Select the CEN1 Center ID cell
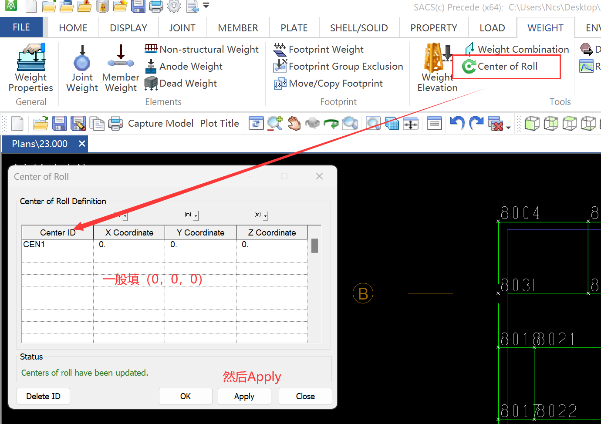The width and height of the screenshot is (601, 424). click(x=57, y=245)
